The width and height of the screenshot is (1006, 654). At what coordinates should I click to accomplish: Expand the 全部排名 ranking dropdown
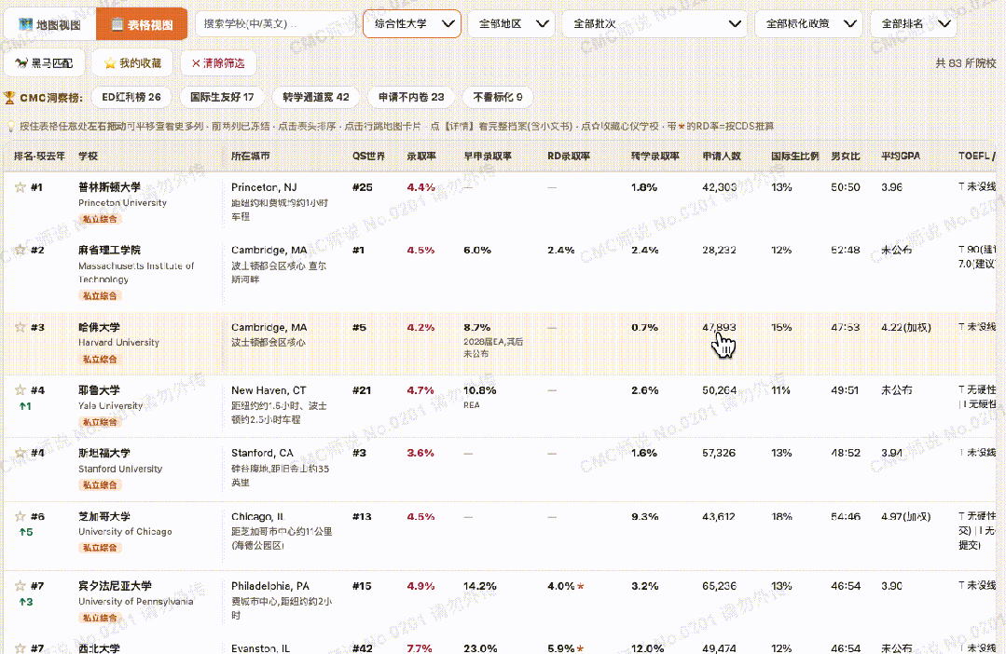tap(914, 23)
